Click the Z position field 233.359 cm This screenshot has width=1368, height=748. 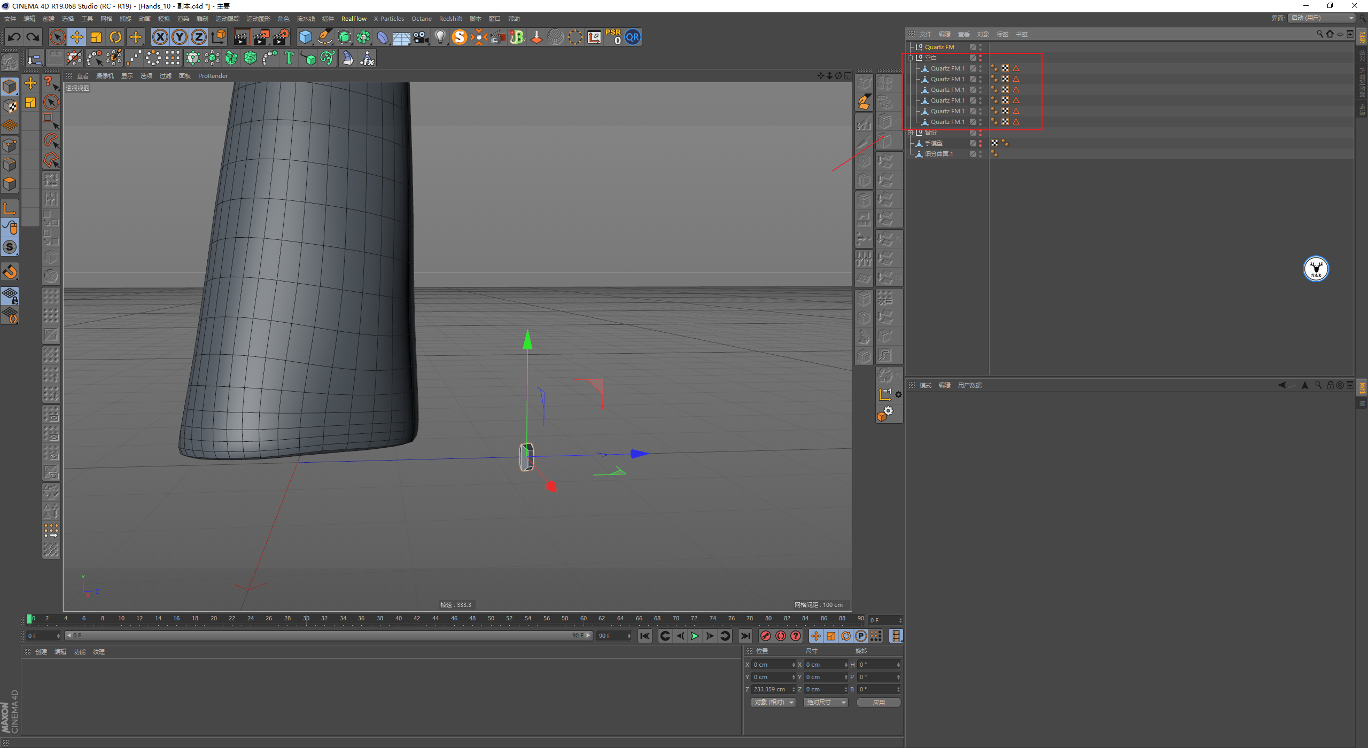(771, 689)
